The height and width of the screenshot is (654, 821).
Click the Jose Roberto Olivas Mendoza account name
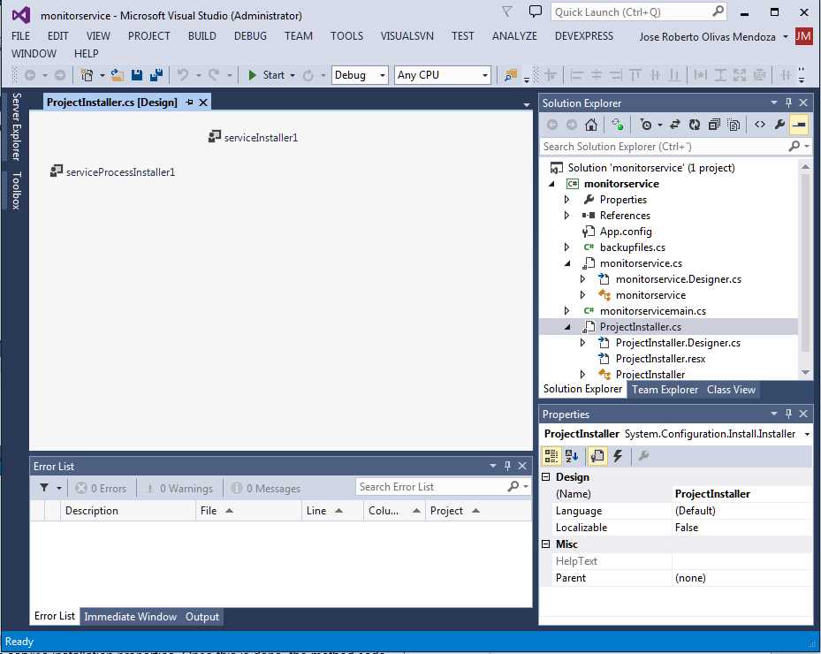pos(707,36)
